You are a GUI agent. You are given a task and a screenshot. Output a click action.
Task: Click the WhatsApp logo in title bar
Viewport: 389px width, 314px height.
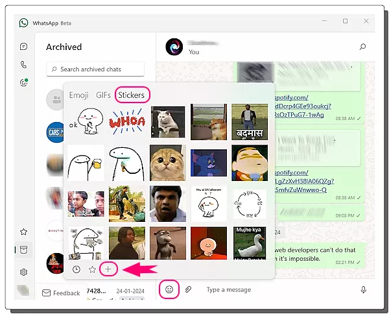tap(23, 23)
